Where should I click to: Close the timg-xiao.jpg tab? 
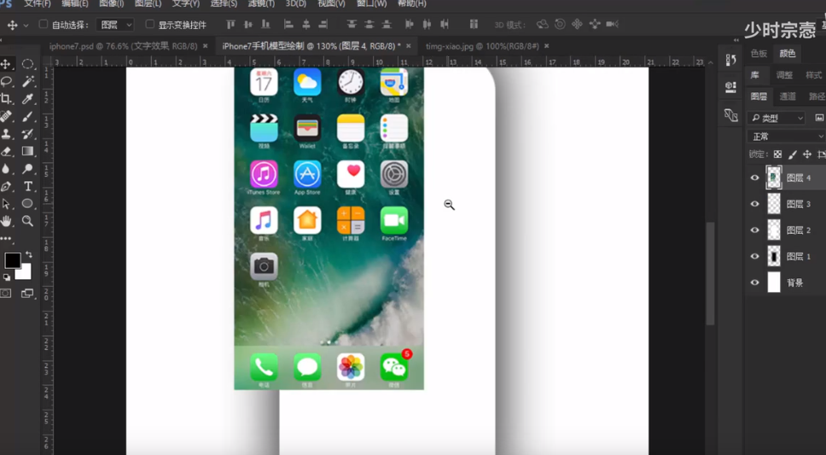tap(546, 46)
